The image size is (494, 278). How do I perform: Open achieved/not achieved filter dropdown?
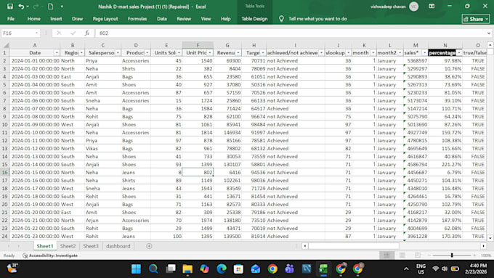[x=321, y=52]
